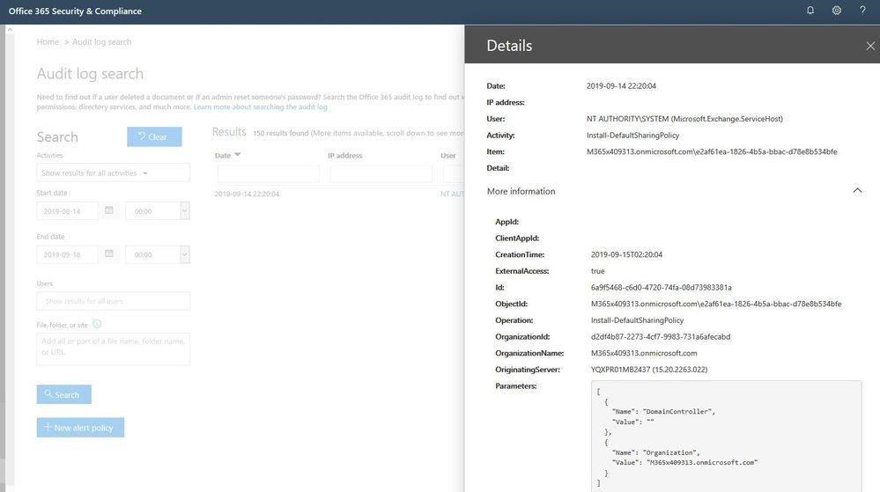
Task: Click the Audit log search breadcrumb
Action: 101,42
